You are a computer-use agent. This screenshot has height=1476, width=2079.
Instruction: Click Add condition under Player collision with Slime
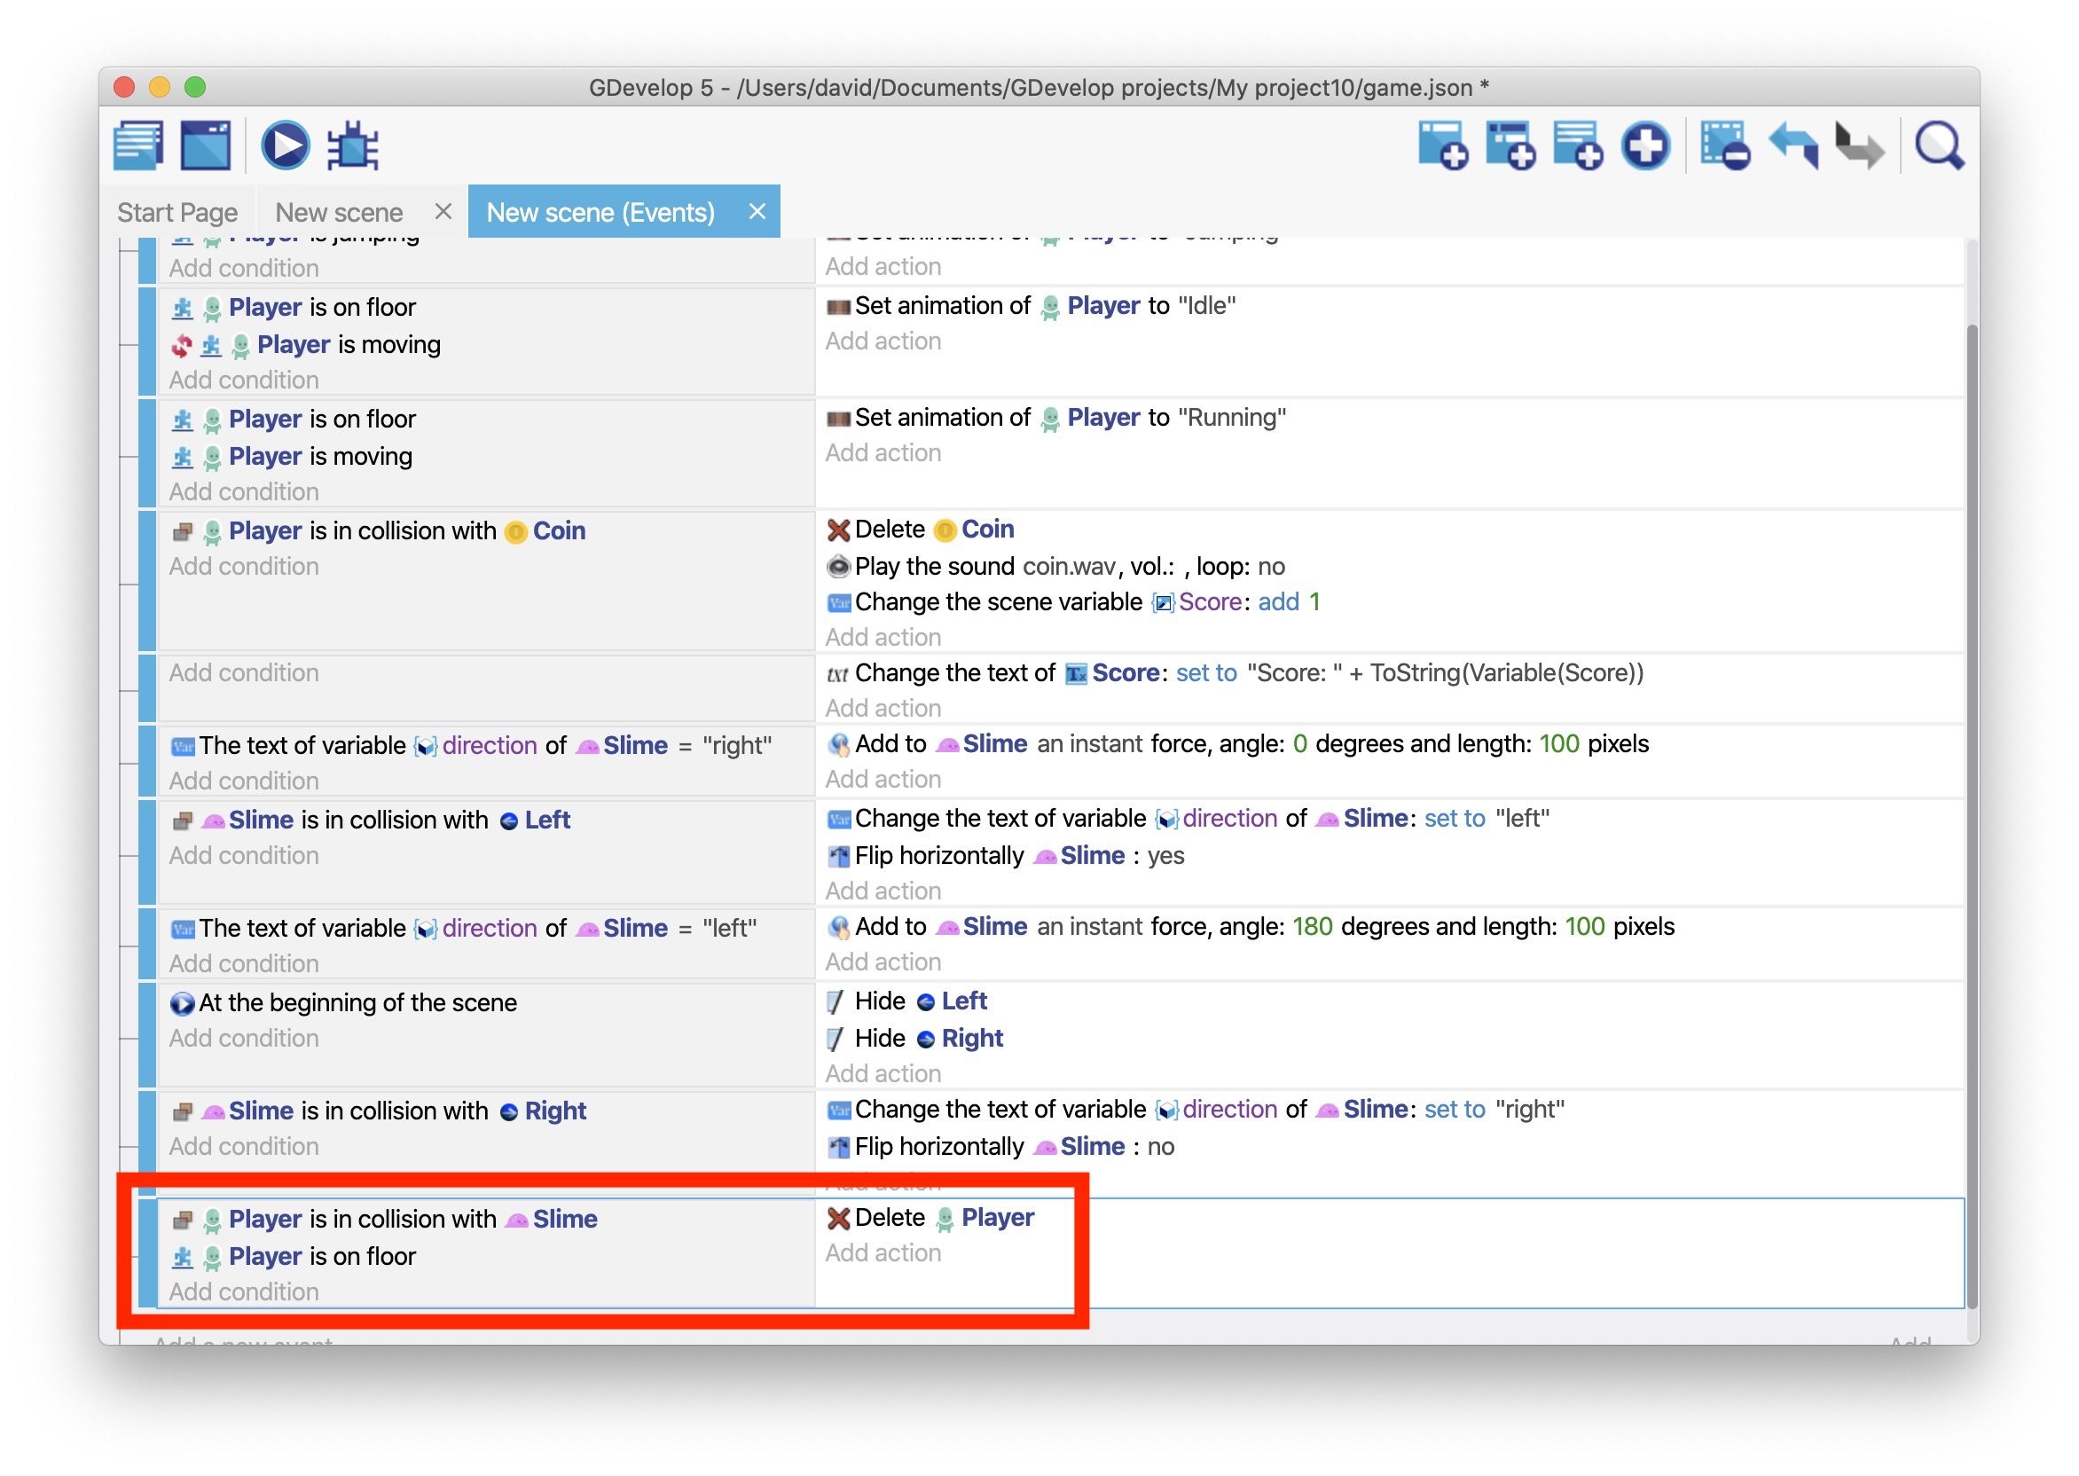[244, 1291]
